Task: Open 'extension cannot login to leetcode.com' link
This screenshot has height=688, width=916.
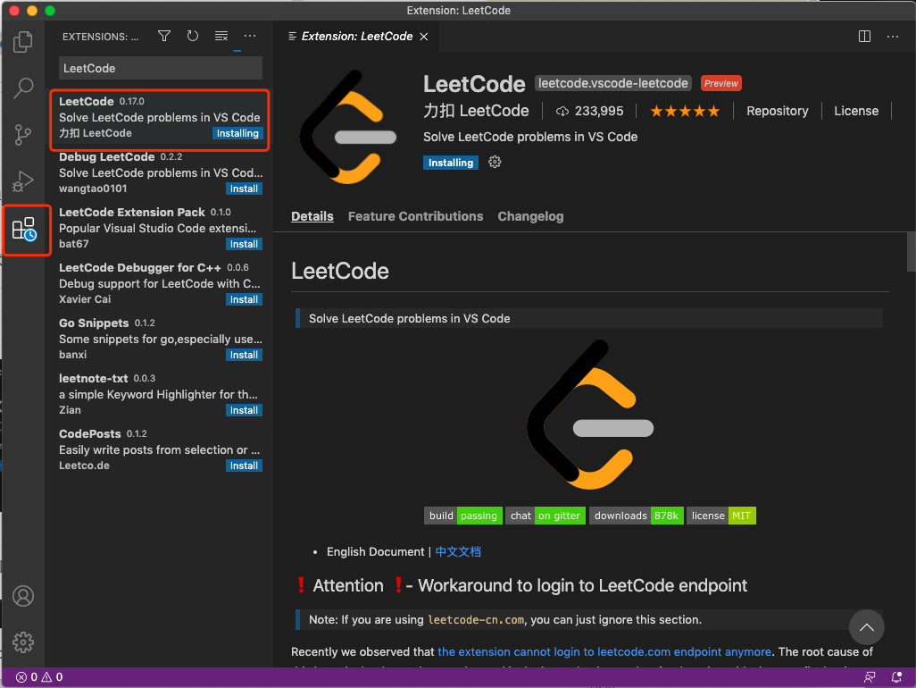Action: 604,651
